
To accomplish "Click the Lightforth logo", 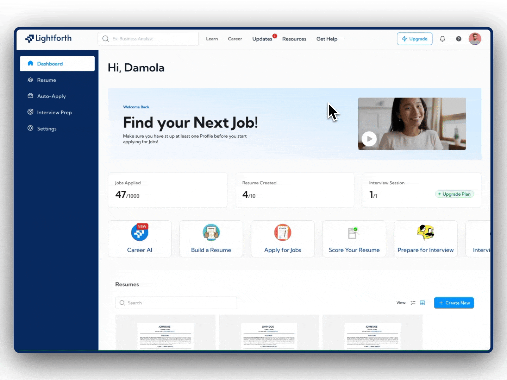I will [48, 38].
